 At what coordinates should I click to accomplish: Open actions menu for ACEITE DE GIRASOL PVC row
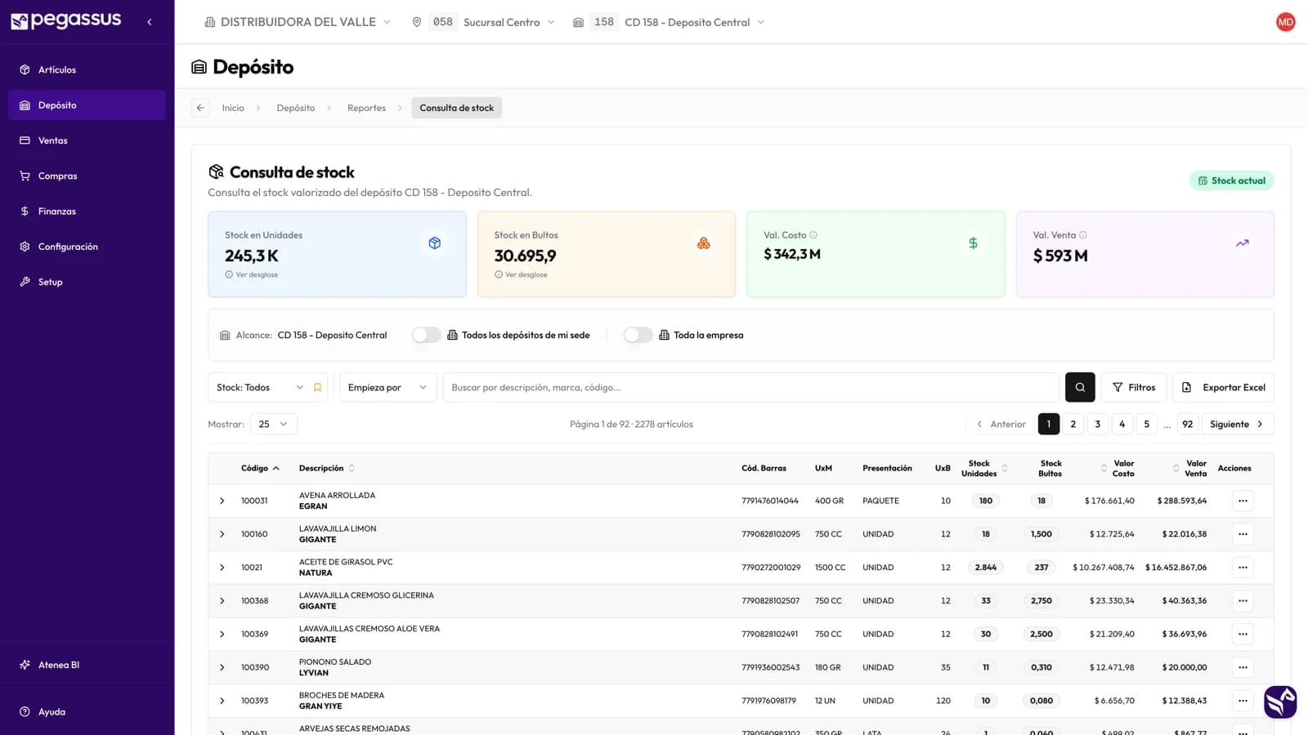point(1243,568)
